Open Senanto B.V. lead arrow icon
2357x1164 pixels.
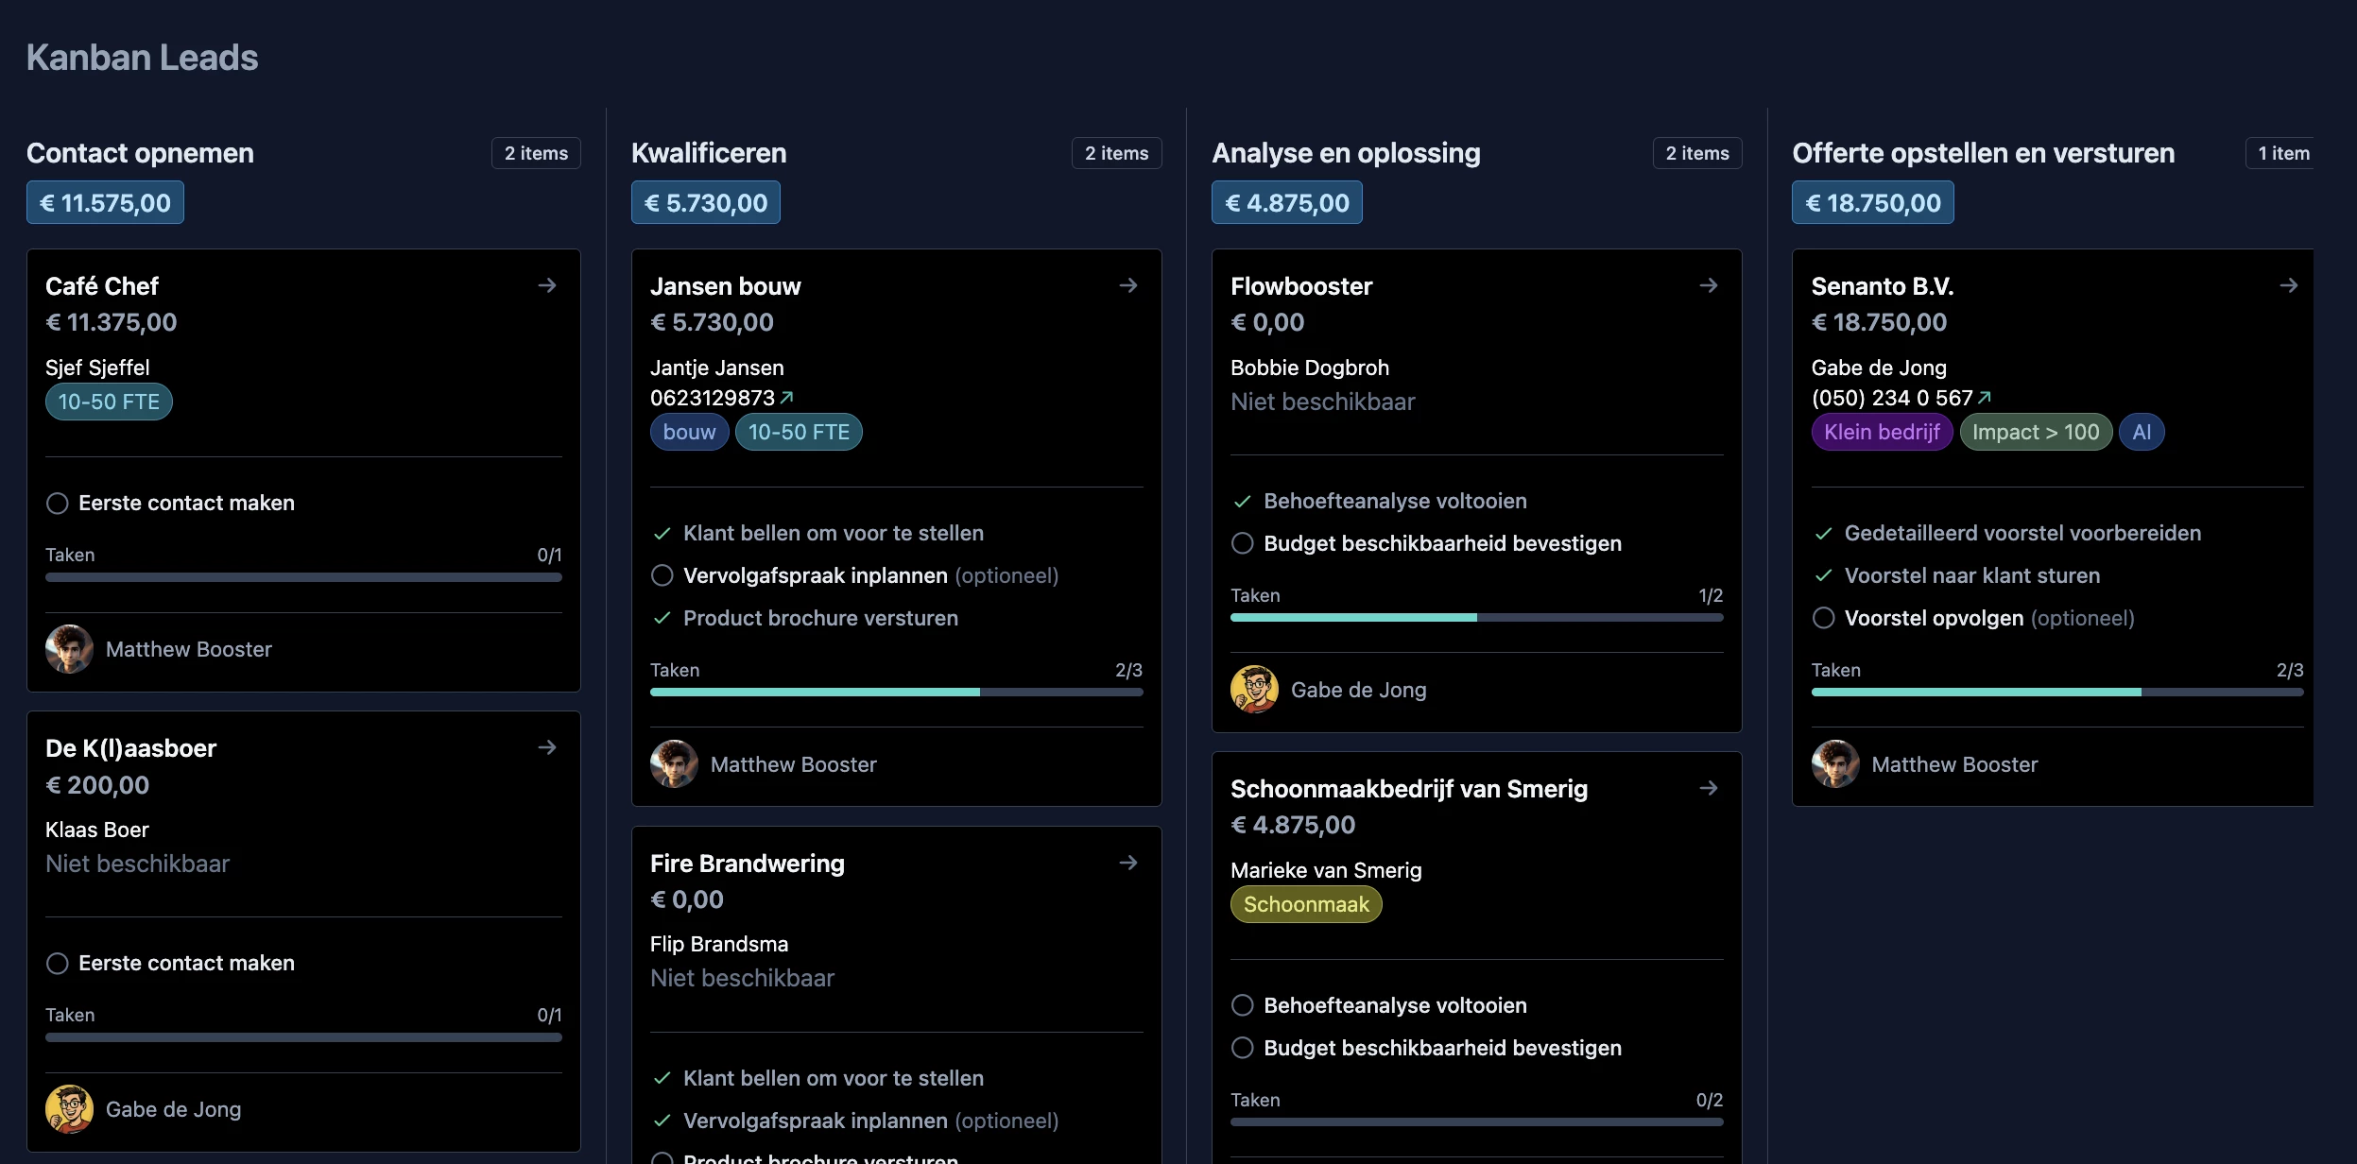pyautogui.click(x=2289, y=285)
